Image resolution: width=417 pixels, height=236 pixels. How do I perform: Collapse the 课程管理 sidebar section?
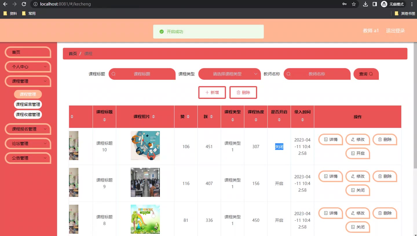pyautogui.click(x=28, y=81)
